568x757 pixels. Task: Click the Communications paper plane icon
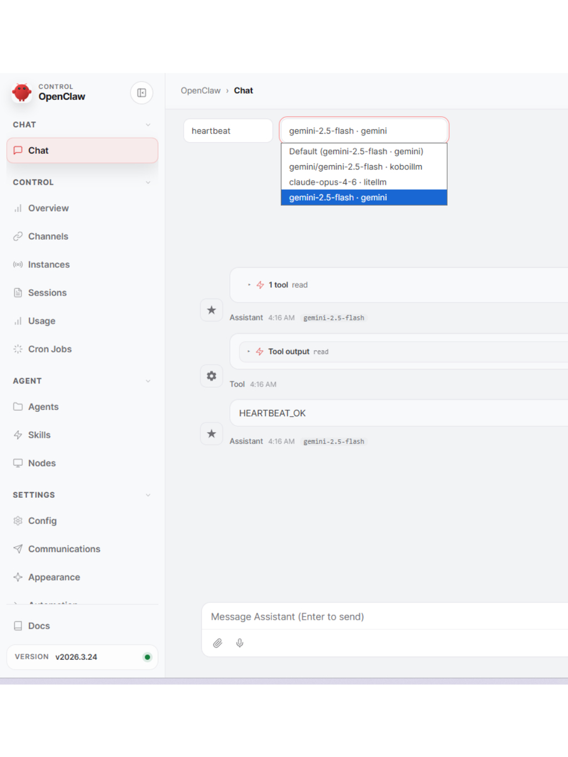18,549
